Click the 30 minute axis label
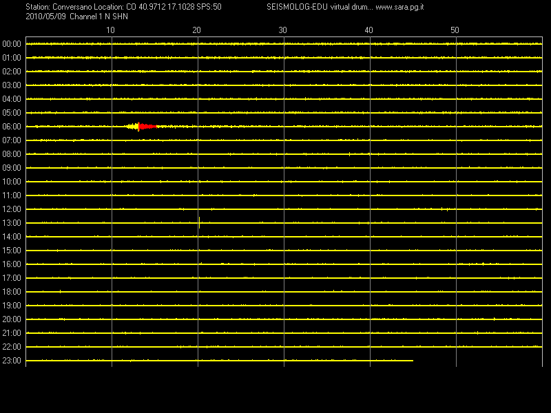The height and width of the screenshot is (413, 551). (x=282, y=30)
